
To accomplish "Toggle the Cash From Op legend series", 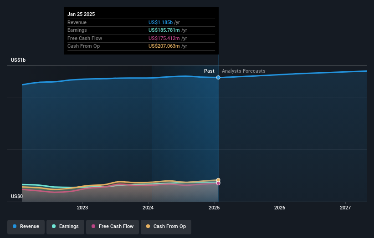I will [166, 226].
